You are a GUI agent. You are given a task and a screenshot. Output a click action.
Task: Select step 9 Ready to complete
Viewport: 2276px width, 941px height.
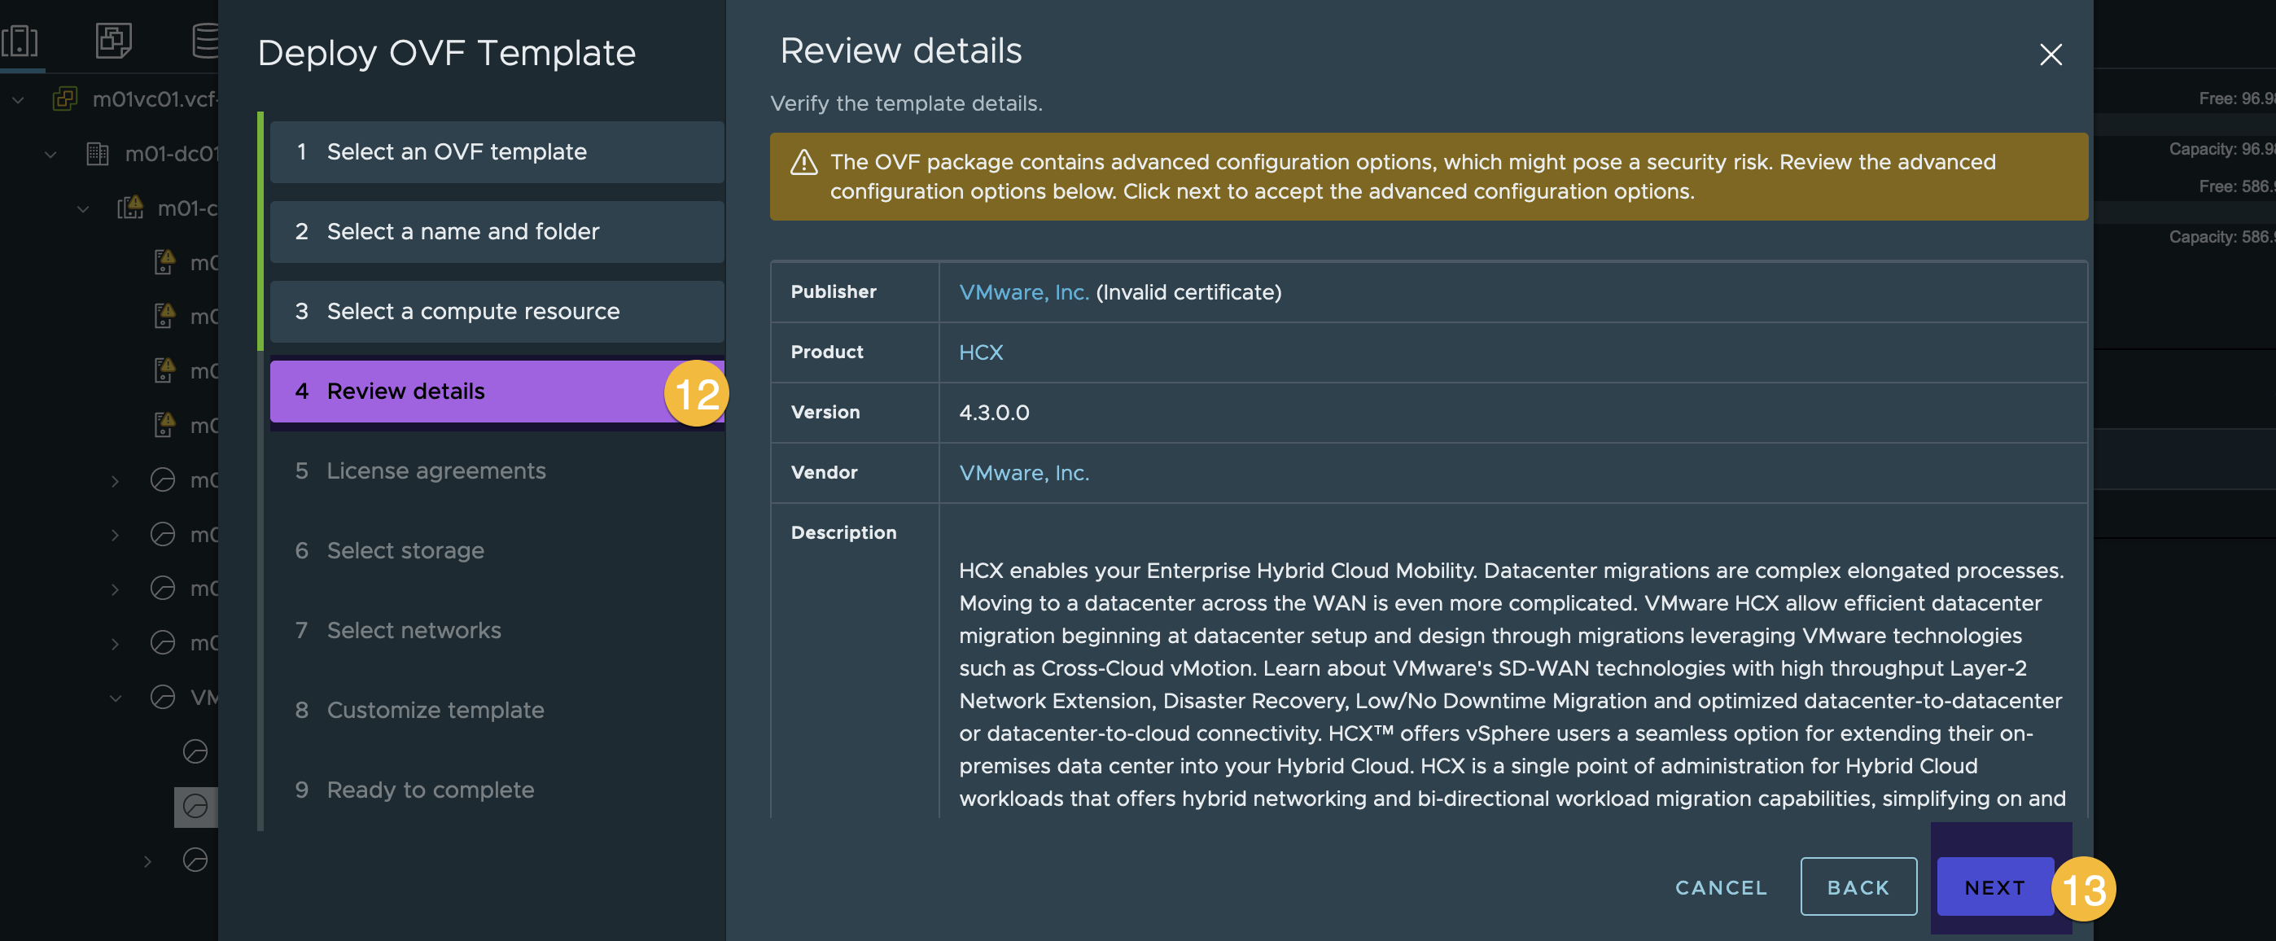coord(414,790)
